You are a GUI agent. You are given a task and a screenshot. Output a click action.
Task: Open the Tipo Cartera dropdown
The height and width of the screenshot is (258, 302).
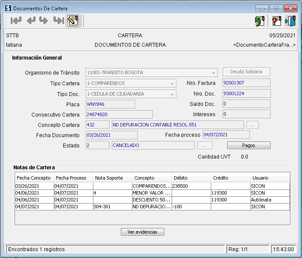click(x=172, y=83)
